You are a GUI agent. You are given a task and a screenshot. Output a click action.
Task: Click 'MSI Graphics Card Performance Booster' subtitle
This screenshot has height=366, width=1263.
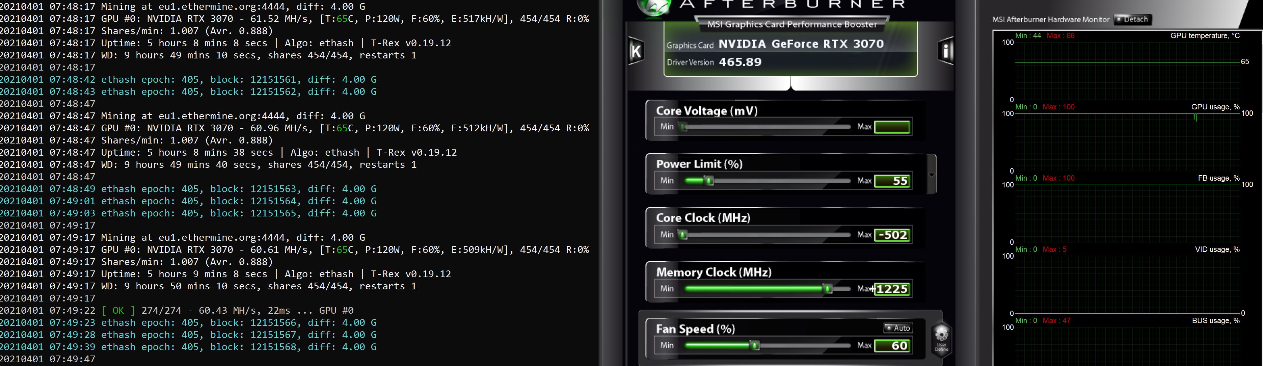792,24
